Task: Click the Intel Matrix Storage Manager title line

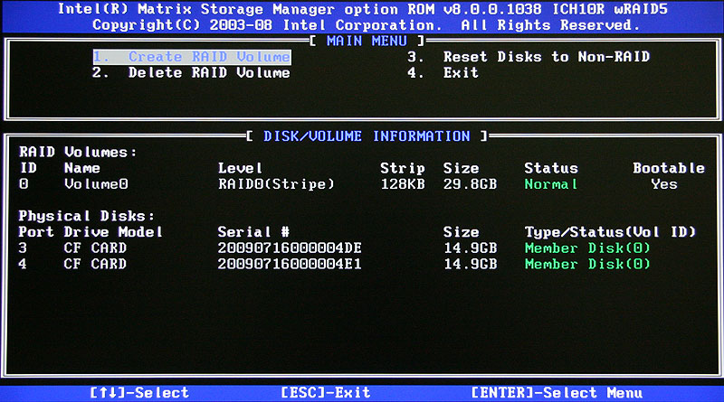Action: point(363,9)
